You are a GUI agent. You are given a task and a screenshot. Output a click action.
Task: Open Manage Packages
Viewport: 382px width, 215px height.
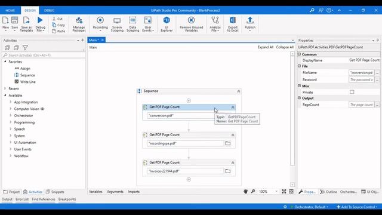click(x=79, y=24)
